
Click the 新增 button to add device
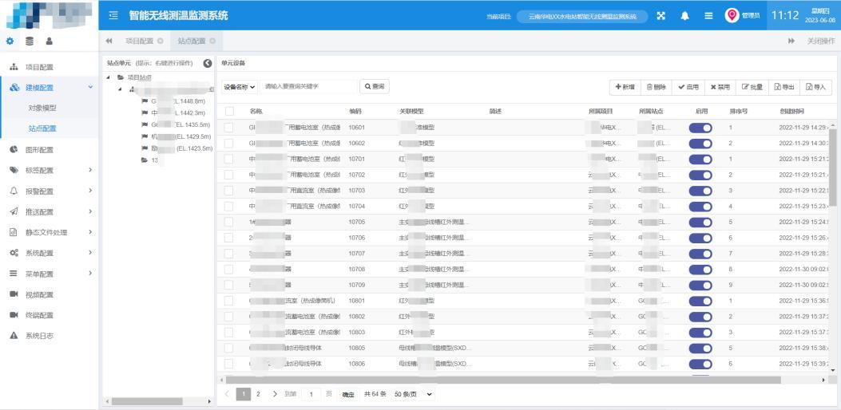624,86
